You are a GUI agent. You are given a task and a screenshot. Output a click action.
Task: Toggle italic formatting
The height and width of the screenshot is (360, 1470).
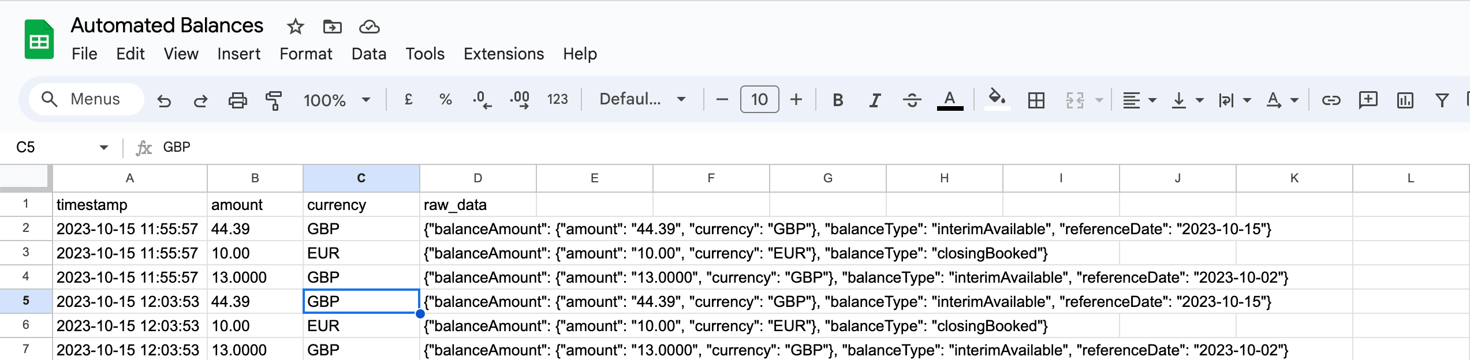[875, 100]
